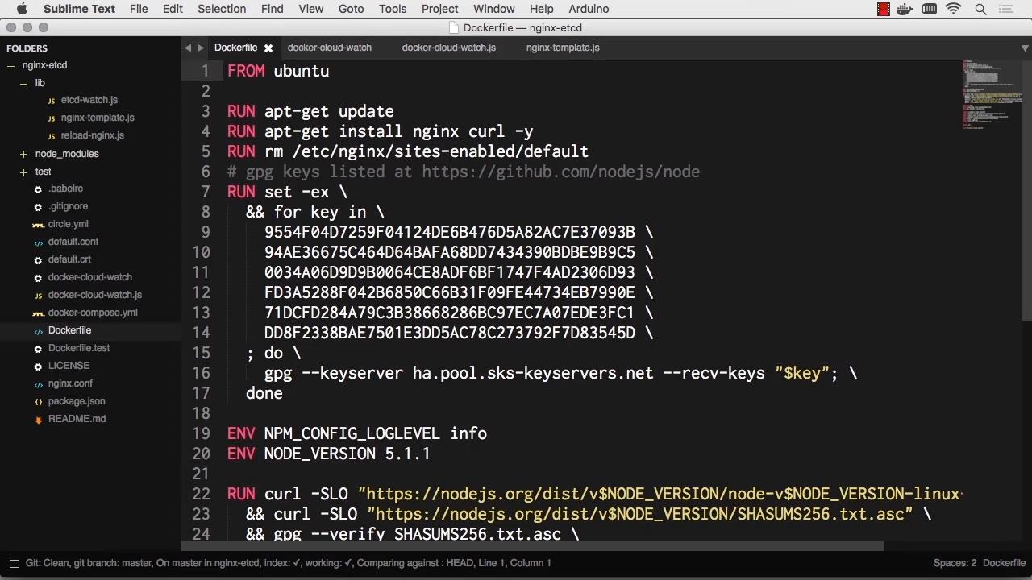Open the View menu

311,9
